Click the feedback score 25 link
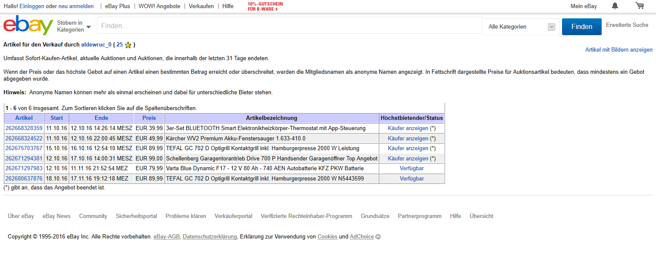The image size is (656, 279). [120, 45]
